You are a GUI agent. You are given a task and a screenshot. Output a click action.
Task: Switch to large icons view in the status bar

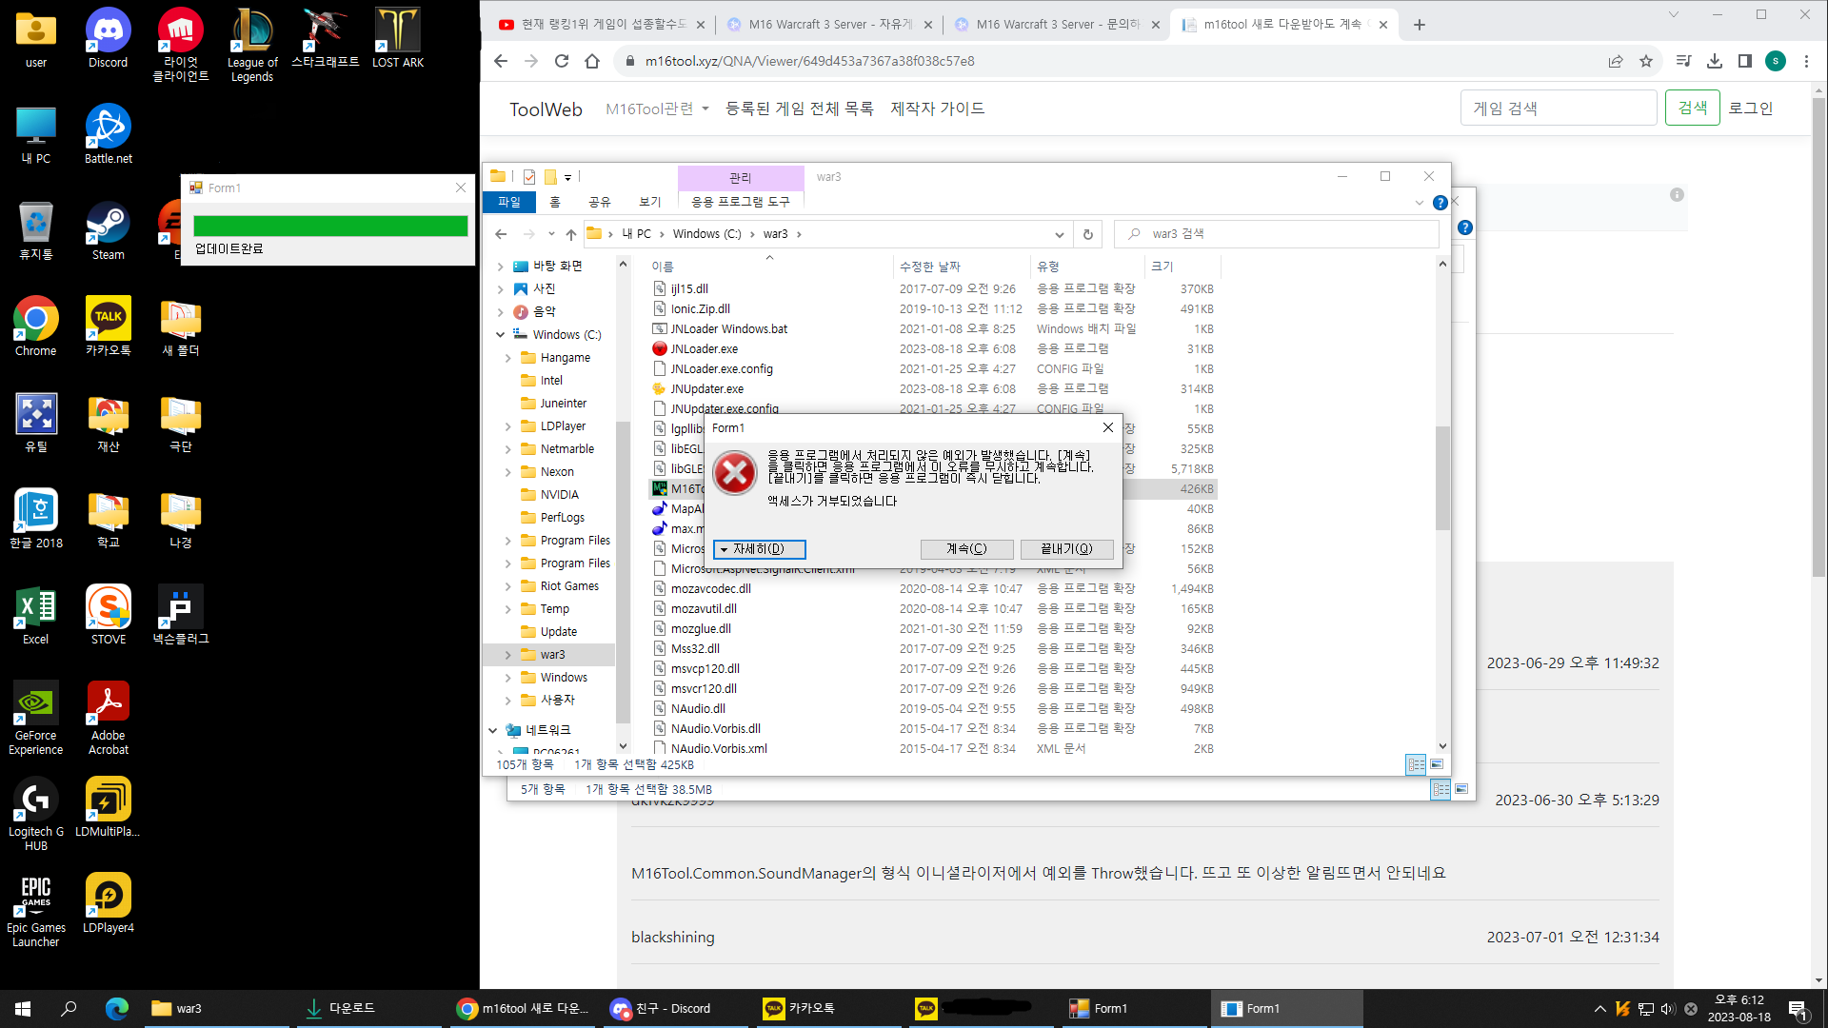(1437, 764)
